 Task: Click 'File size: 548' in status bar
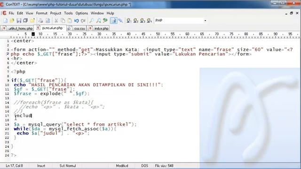point(164,166)
